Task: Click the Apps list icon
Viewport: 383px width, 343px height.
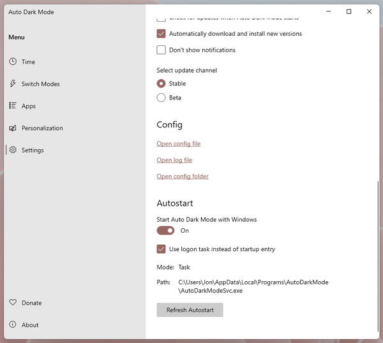Action: click(x=13, y=106)
